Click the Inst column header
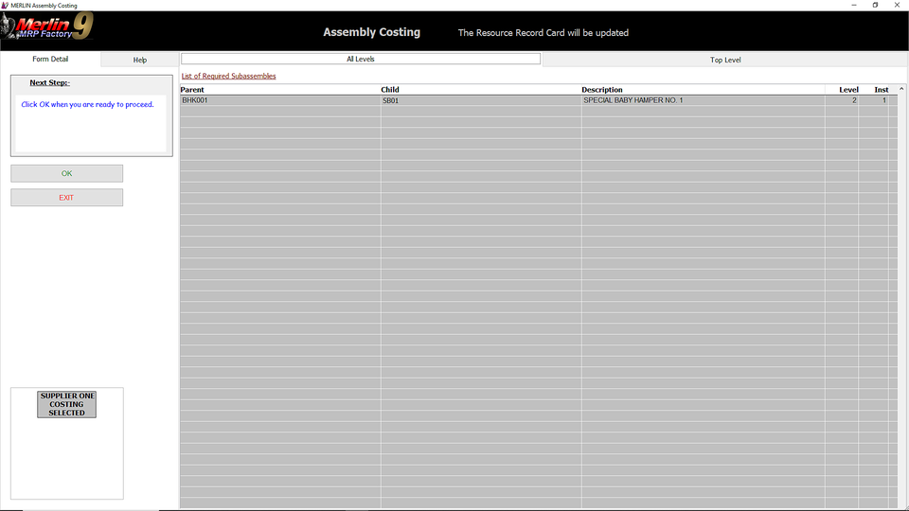Screen dimensions: 909x511 coord(881,90)
